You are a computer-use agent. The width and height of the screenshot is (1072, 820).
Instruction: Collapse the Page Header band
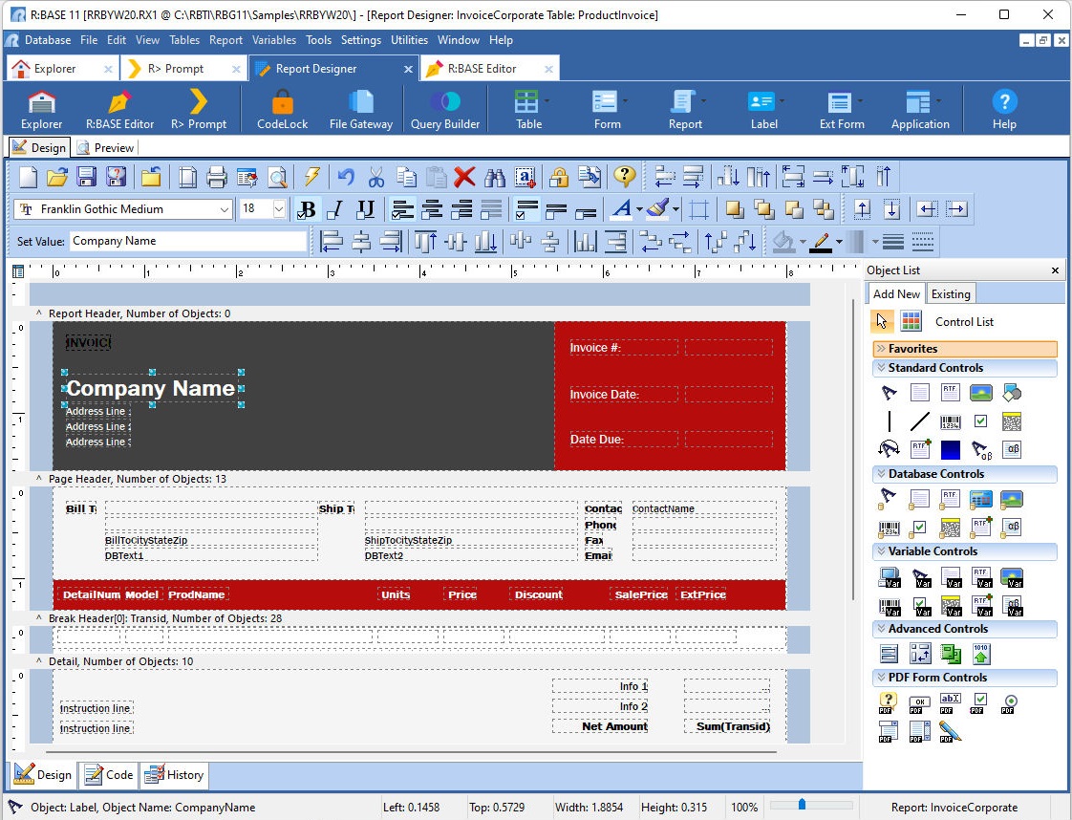tap(39, 479)
